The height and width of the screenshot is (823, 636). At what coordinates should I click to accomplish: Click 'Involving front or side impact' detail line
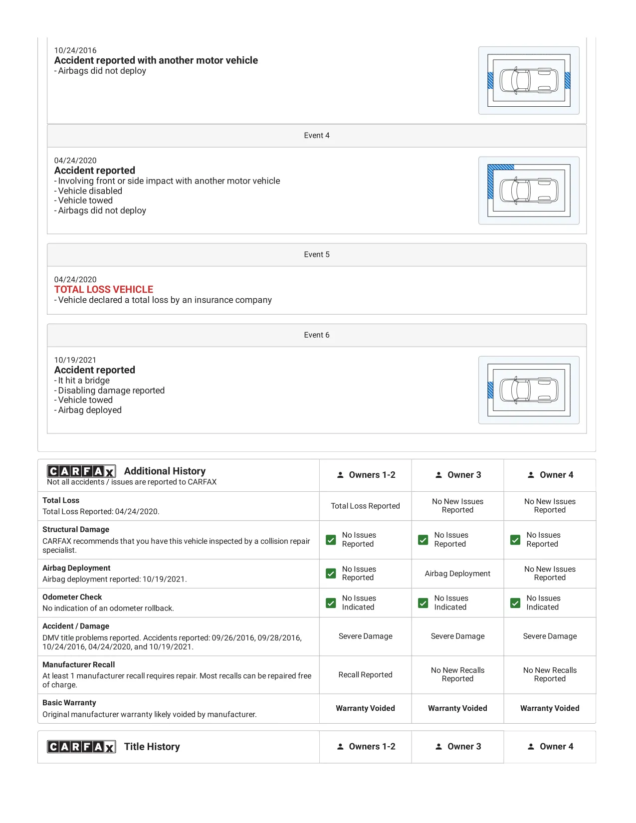[x=167, y=181]
